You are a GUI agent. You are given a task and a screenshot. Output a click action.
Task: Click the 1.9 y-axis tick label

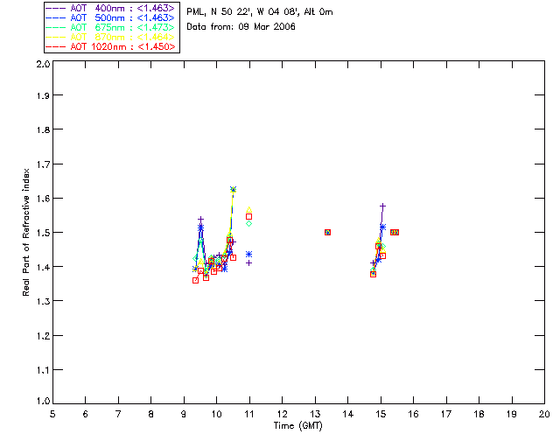43,95
